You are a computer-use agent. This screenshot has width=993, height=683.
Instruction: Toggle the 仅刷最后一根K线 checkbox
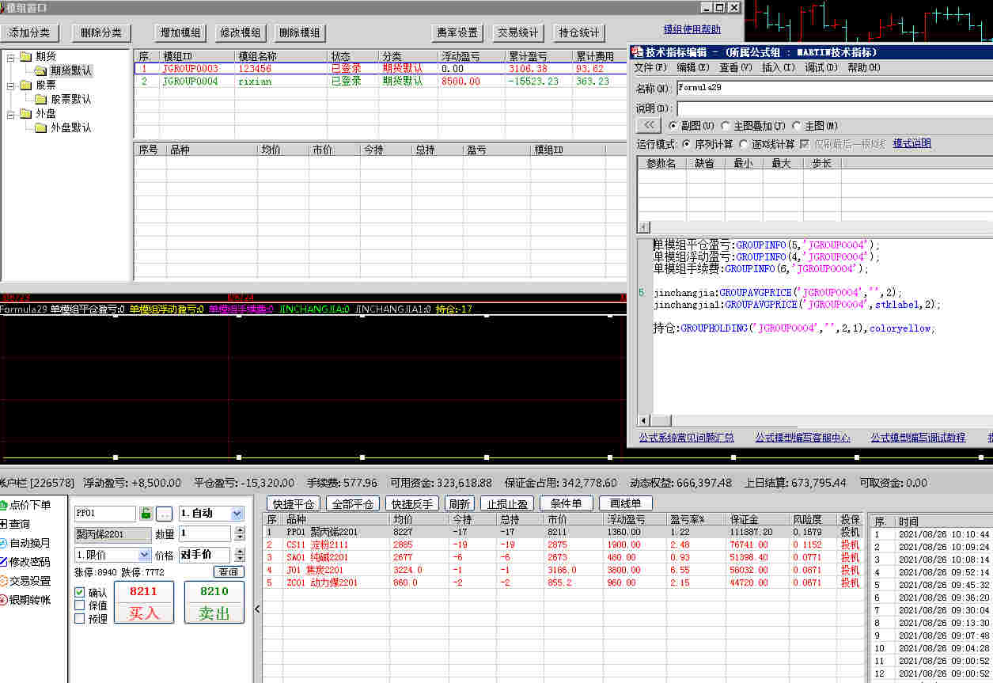(x=805, y=144)
